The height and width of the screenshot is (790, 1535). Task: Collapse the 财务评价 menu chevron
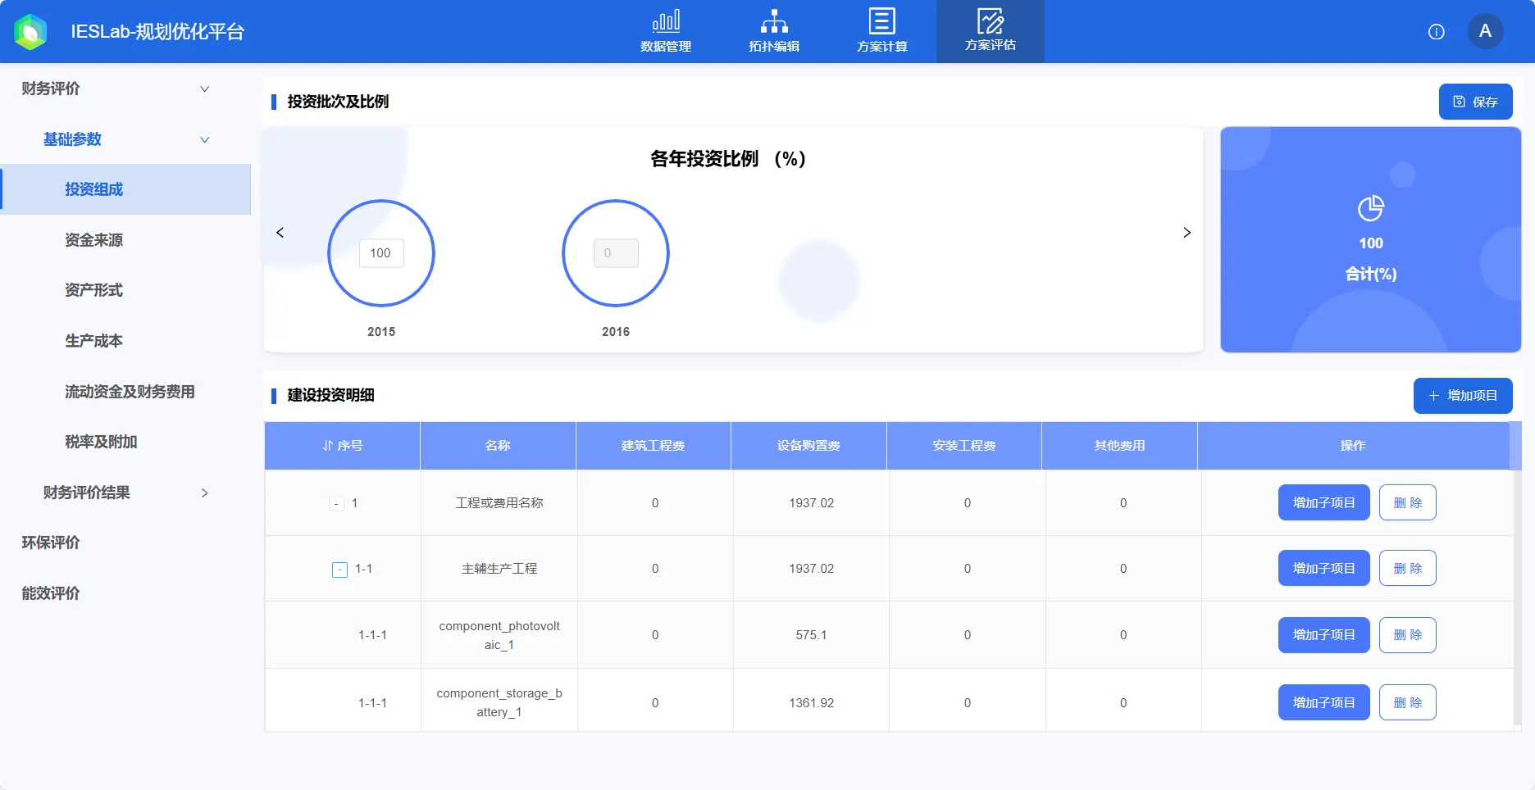(205, 89)
